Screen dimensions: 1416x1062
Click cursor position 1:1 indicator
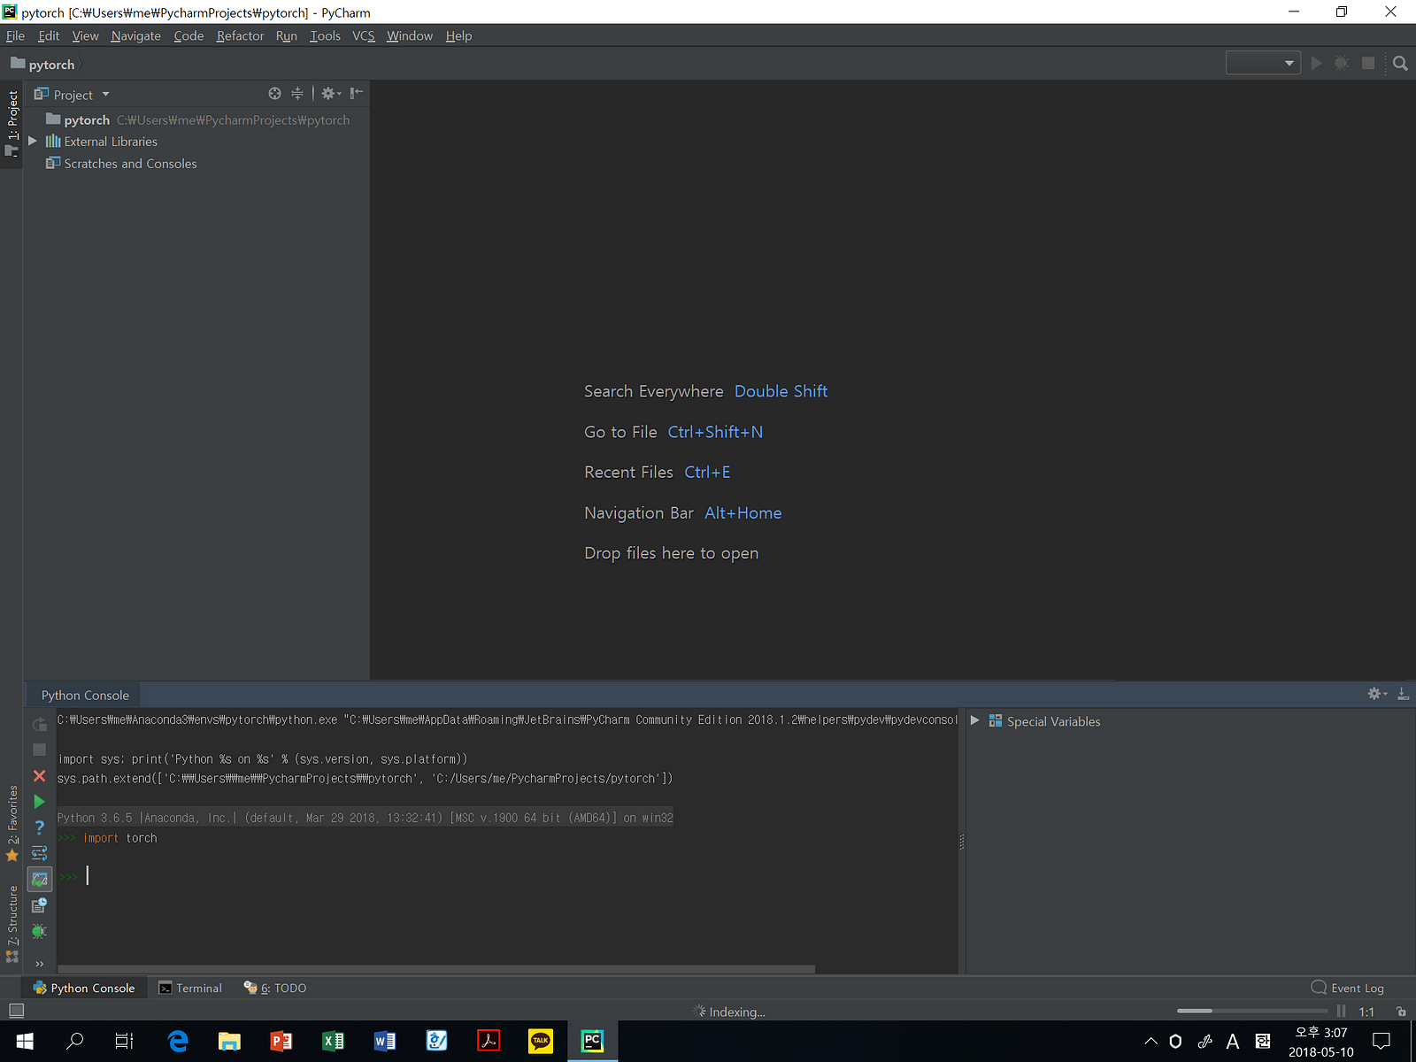[x=1366, y=1012]
